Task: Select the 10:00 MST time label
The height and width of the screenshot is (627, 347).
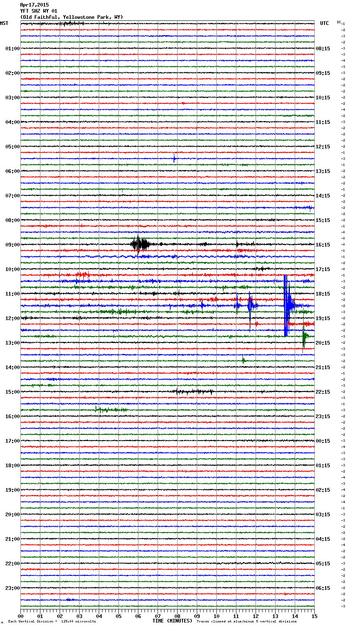Action: pyautogui.click(x=12, y=269)
